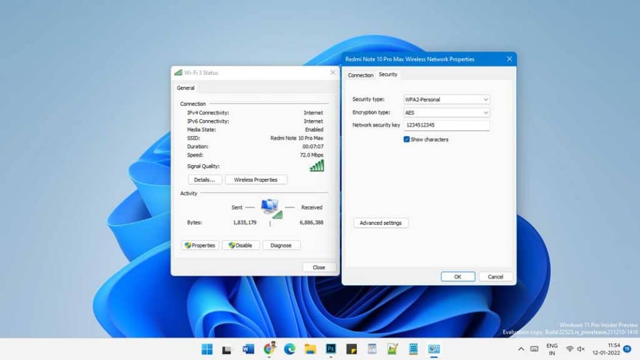Open File Explorer from the taskbar
Image resolution: width=640 pixels, height=360 pixels.
310,350
